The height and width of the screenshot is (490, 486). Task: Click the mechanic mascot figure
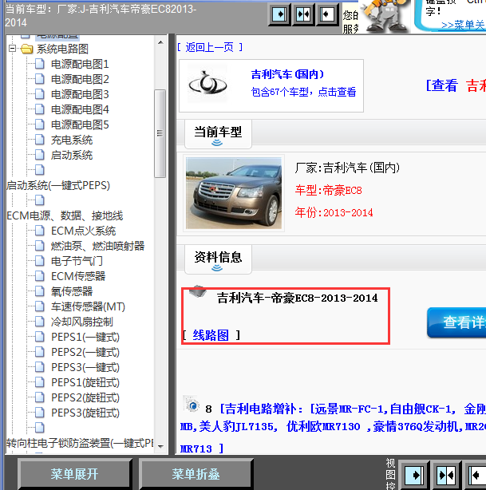[386, 16]
